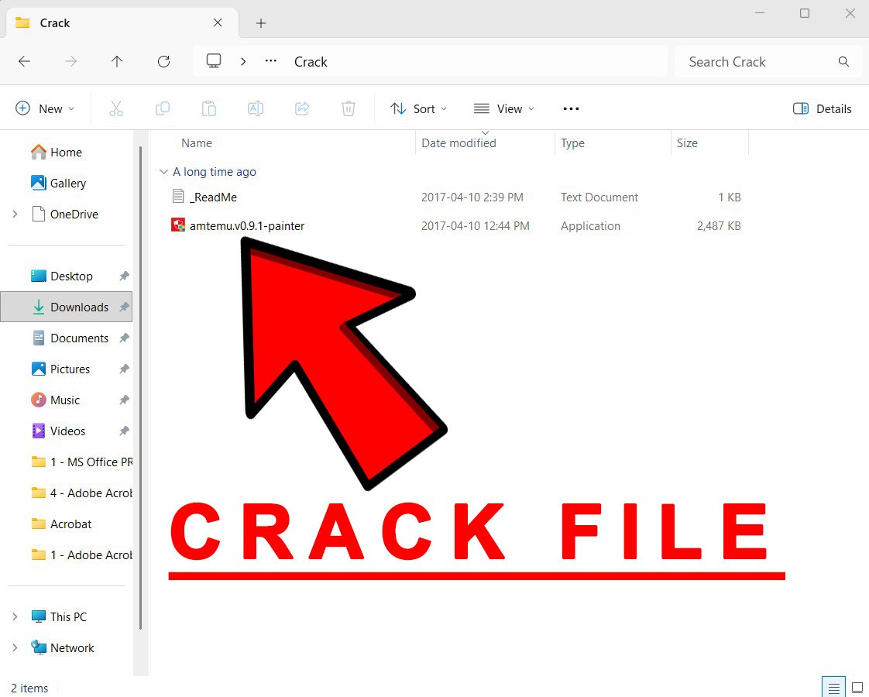This screenshot has width=869, height=697.
Task: Click the pin icon beside Music
Action: [x=124, y=400]
